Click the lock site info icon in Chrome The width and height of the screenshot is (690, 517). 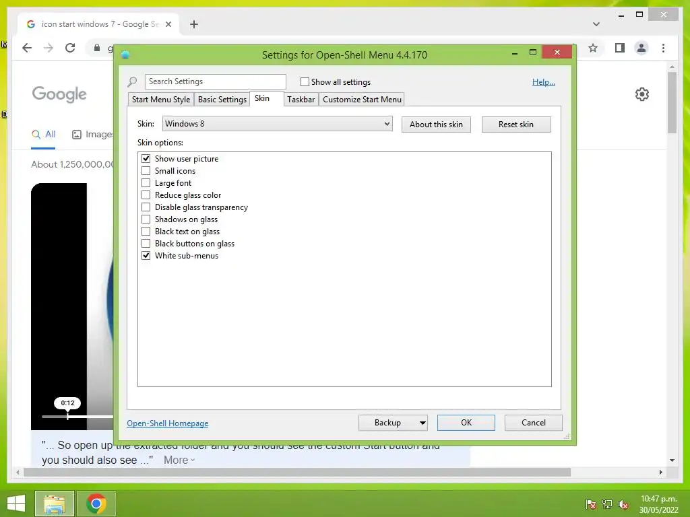[97, 48]
